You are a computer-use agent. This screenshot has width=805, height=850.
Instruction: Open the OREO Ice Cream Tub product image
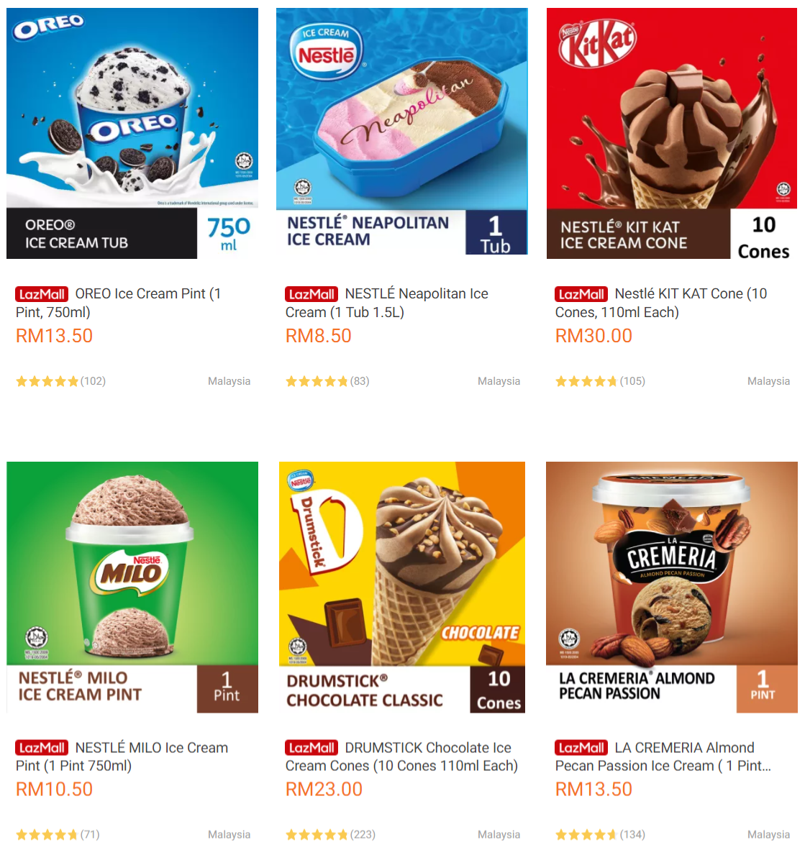[132, 133]
